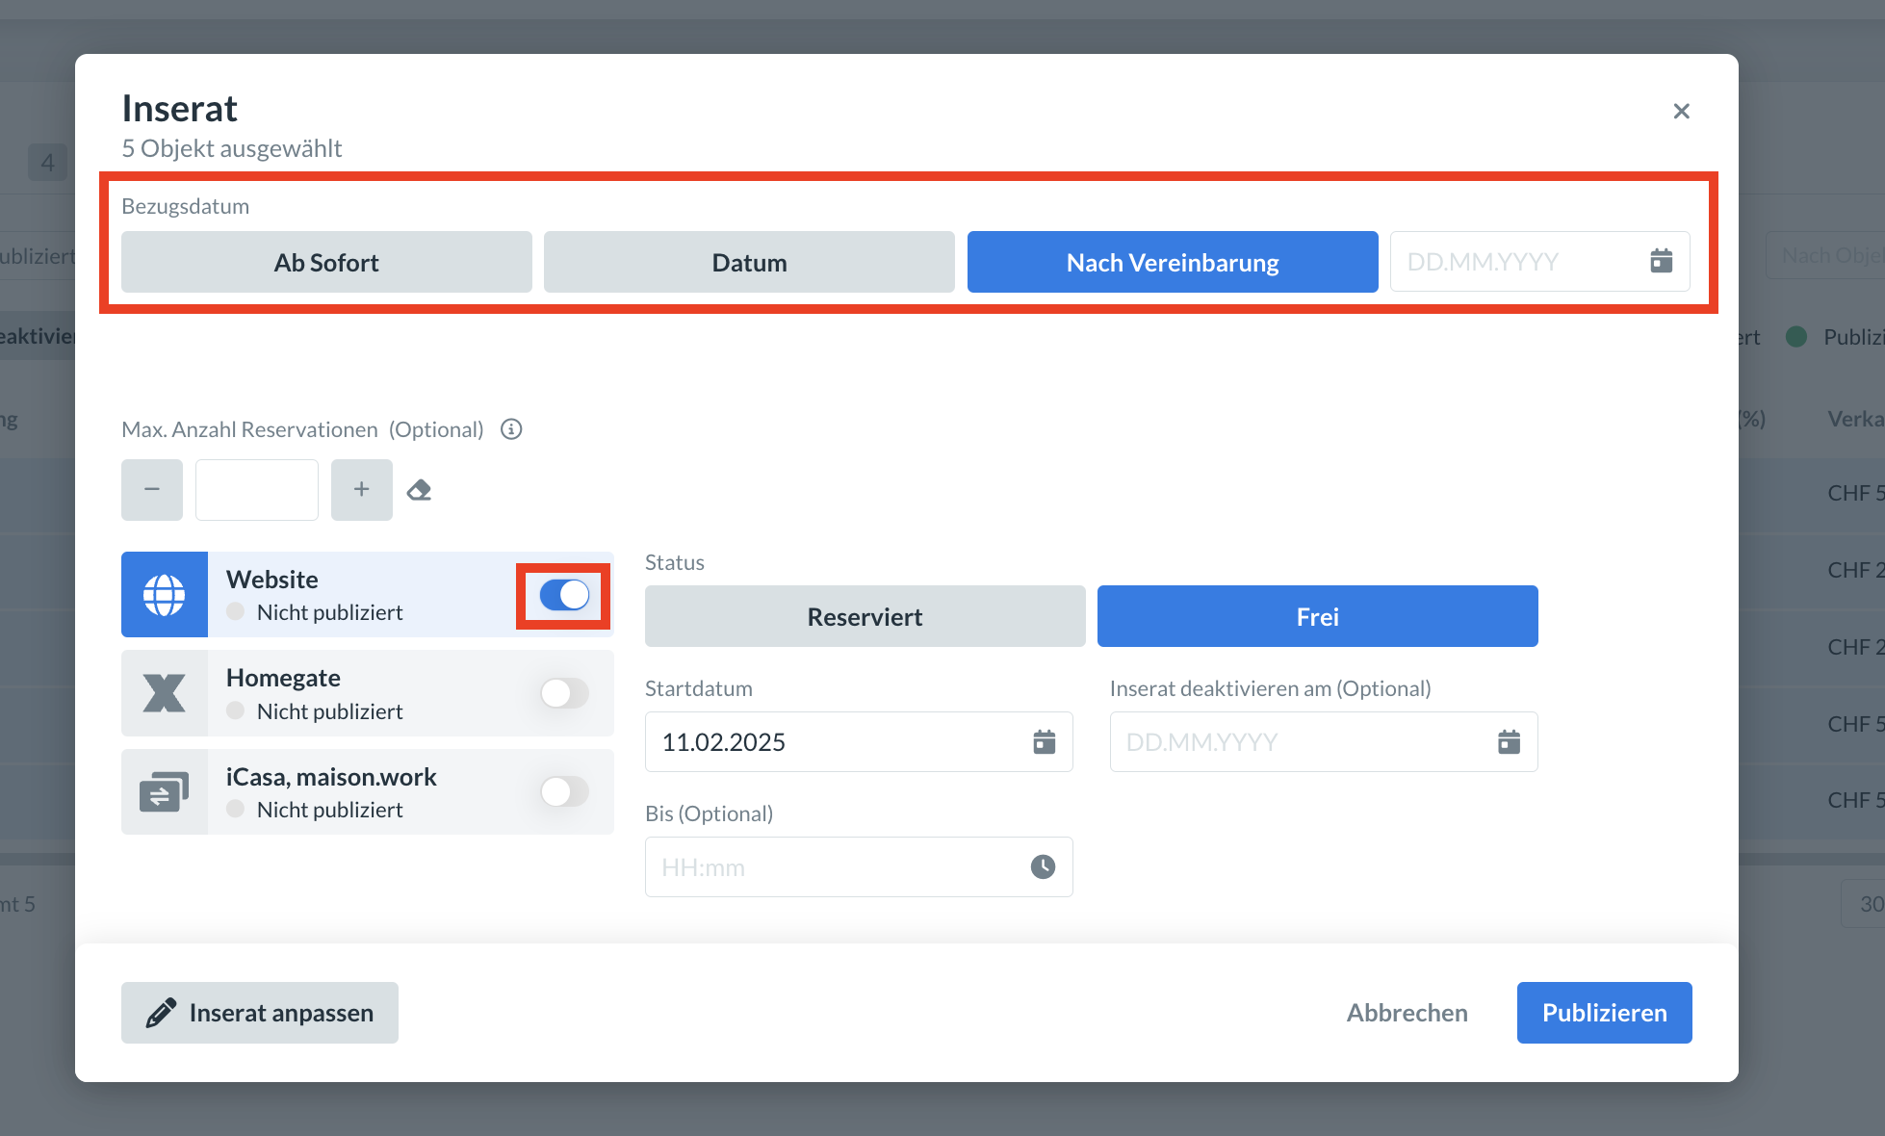Click the iCasa transfer icon
This screenshot has width=1885, height=1136.
pyautogui.click(x=165, y=792)
